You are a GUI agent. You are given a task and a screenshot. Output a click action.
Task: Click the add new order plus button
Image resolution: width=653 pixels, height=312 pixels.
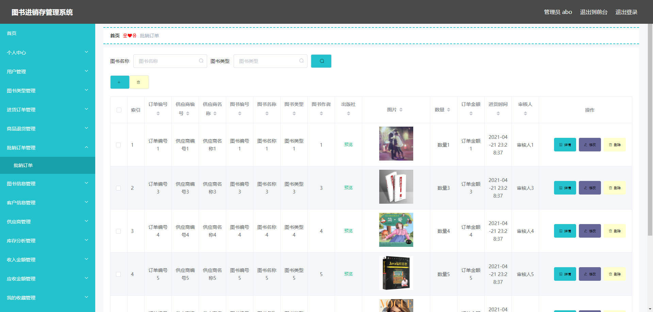point(119,82)
